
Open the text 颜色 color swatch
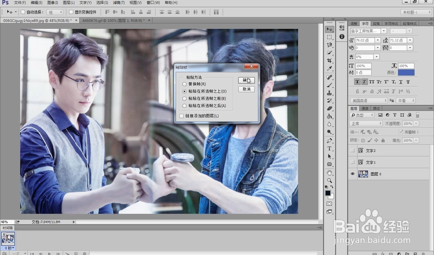pyautogui.click(x=406, y=73)
